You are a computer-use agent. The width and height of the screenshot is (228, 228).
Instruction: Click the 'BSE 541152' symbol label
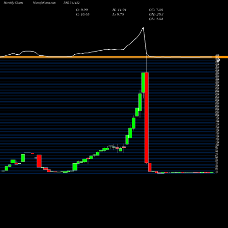(72, 3)
